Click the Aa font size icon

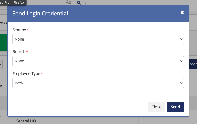tap(68, 2)
